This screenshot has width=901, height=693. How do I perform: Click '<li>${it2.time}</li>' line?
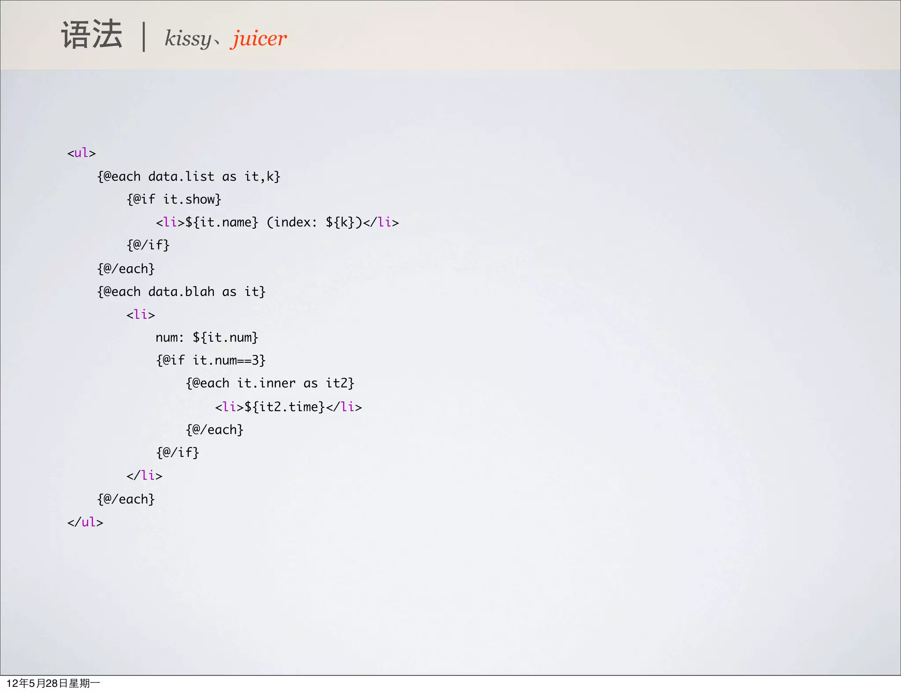pyautogui.click(x=288, y=407)
